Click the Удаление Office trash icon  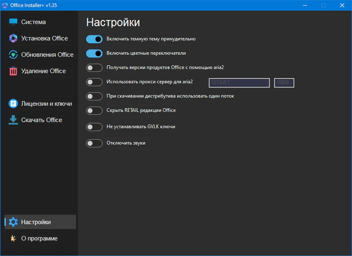pyautogui.click(x=13, y=71)
